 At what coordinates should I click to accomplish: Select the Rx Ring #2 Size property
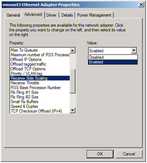(40, 97)
